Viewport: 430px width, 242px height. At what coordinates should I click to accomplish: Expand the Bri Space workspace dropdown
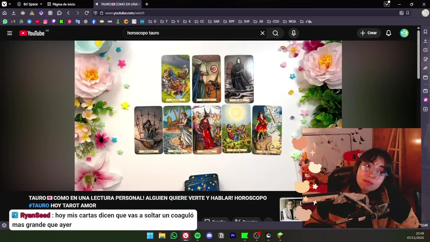(30, 4)
